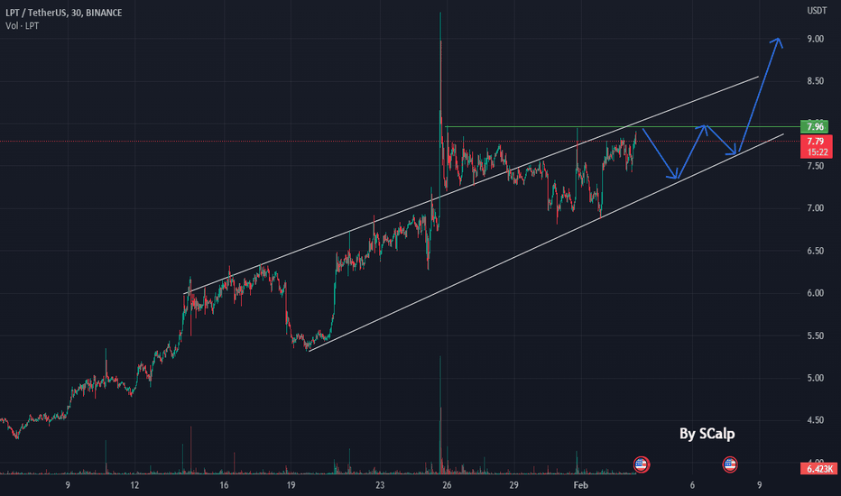
Task: Click the 19 date axis label
Action: 291,485
